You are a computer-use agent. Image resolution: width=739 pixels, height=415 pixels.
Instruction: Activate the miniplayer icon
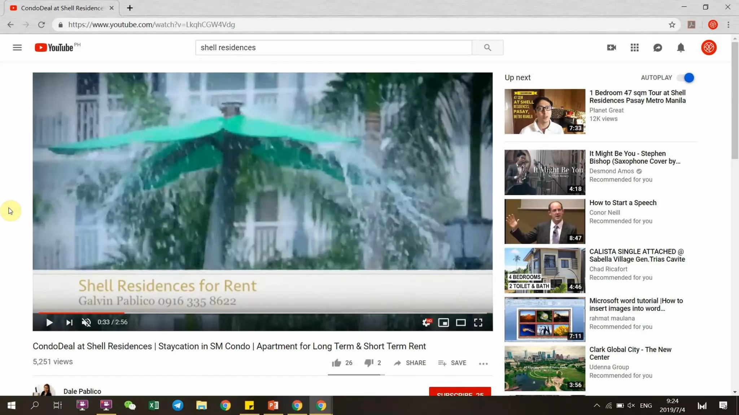point(443,322)
